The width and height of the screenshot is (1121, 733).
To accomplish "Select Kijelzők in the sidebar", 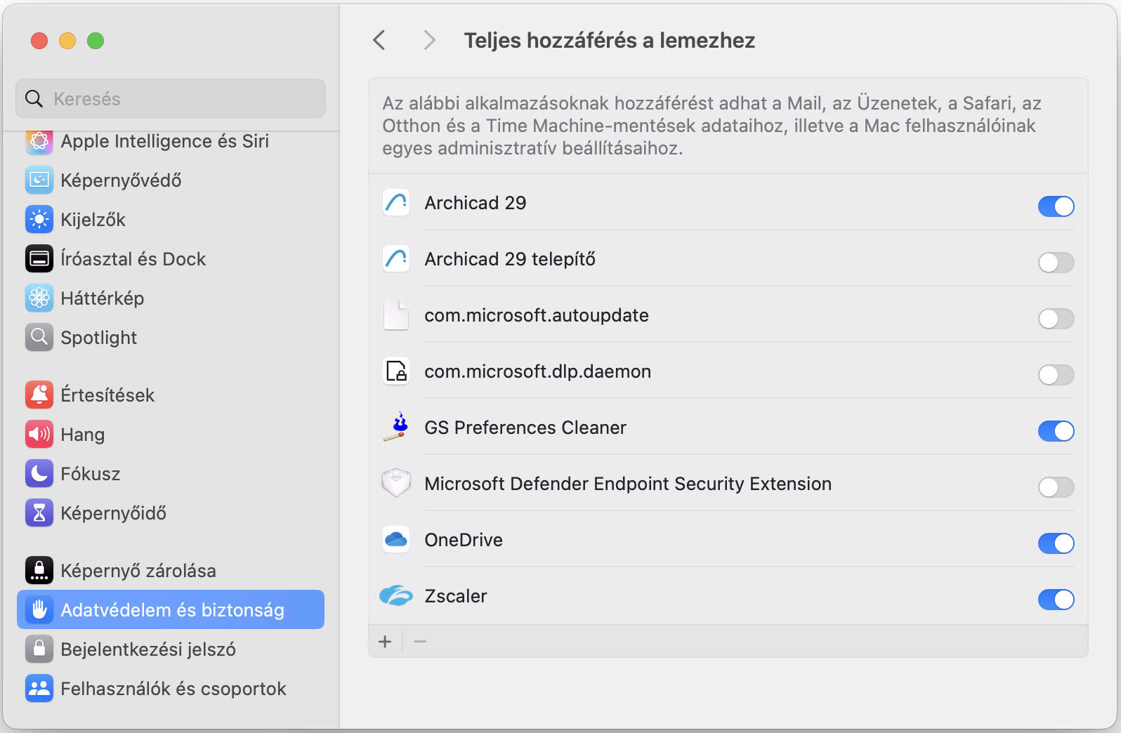I will click(171, 220).
